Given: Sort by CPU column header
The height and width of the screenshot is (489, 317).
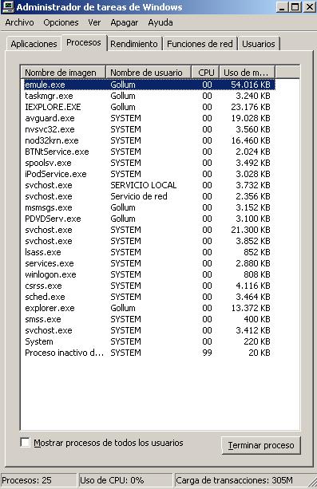Looking at the screenshot, I should pyautogui.click(x=205, y=73).
